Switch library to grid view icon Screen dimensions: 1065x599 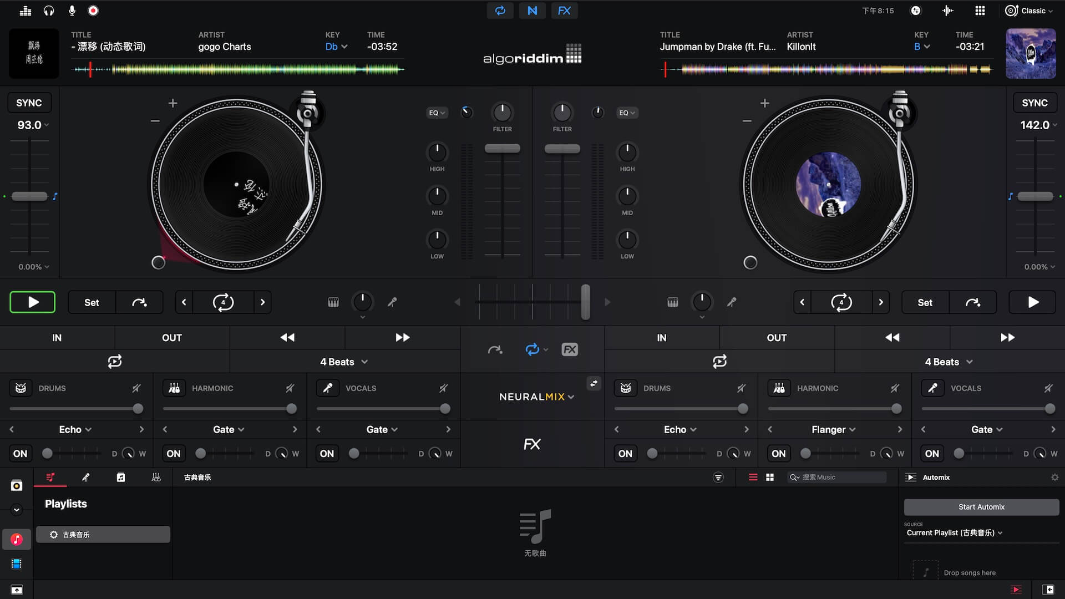click(x=770, y=477)
